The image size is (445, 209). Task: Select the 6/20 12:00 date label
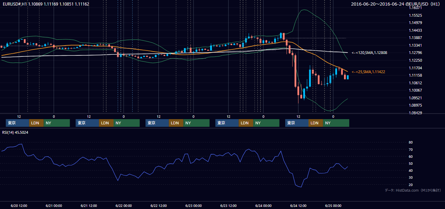pos(19,206)
